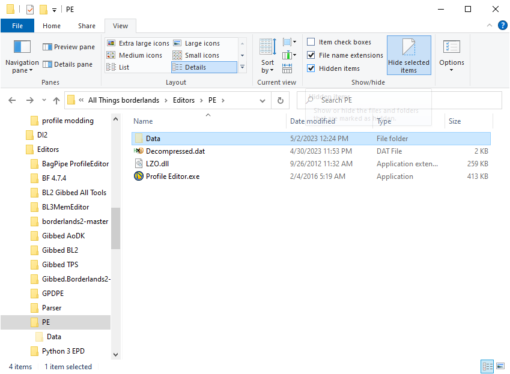Click the New folder icon in title bar
Viewport: 510px width, 374px height.
[43, 10]
